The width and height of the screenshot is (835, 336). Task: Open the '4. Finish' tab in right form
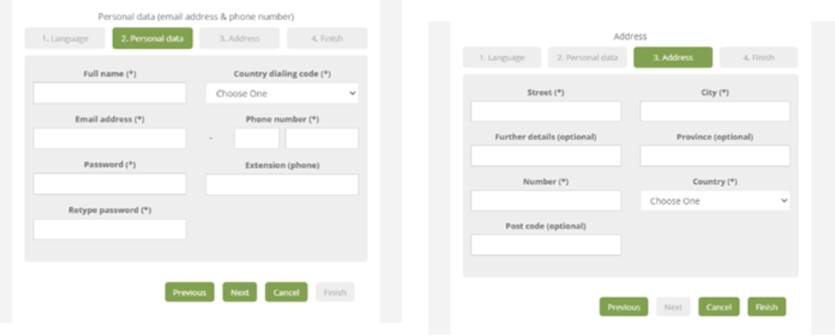(x=758, y=58)
